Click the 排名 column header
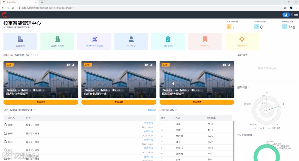The image size is (299, 161). pyautogui.click(x=163, y=118)
